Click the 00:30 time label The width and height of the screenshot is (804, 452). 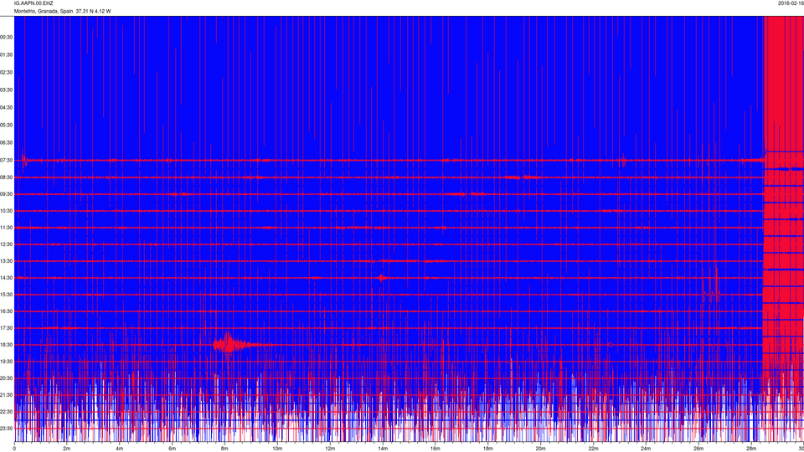click(6, 38)
